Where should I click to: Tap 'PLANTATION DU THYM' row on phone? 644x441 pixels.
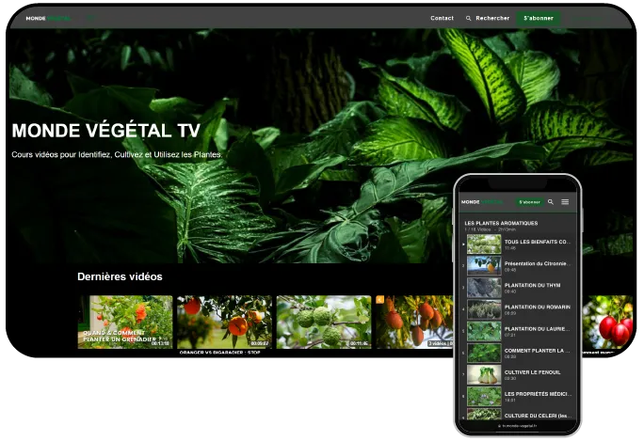pyautogui.click(x=519, y=288)
